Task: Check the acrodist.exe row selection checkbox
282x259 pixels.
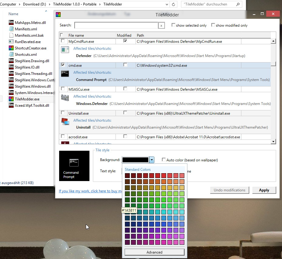Action: tap(63, 136)
